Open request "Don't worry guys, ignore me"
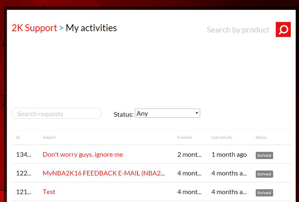 point(83,154)
